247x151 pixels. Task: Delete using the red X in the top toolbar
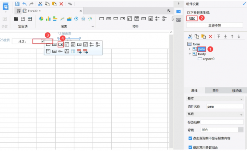point(61,4)
